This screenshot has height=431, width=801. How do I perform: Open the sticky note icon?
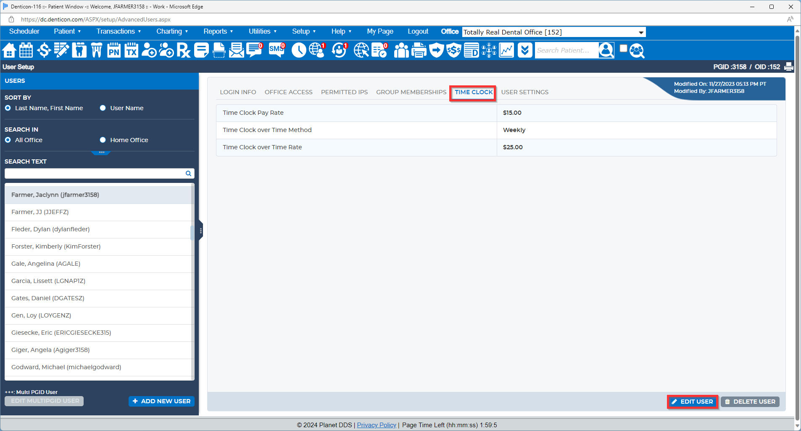[x=201, y=50]
